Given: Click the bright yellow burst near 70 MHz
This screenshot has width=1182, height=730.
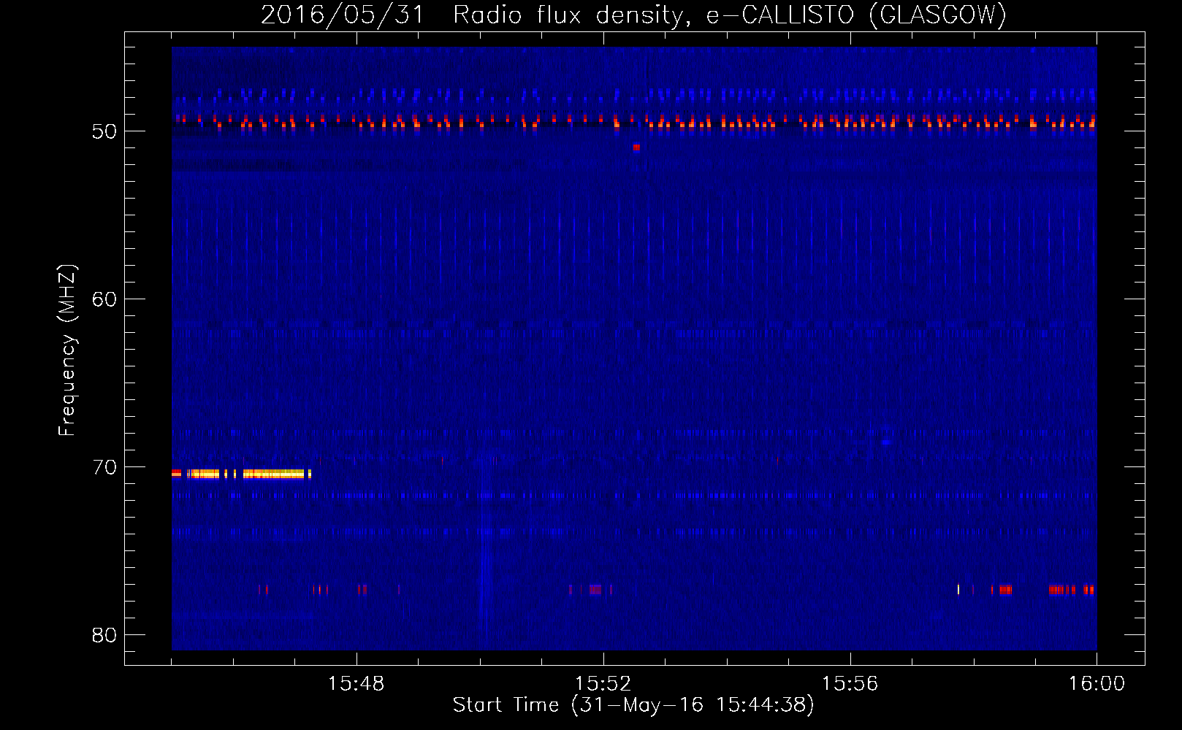Looking at the screenshot, I should pos(242,474).
